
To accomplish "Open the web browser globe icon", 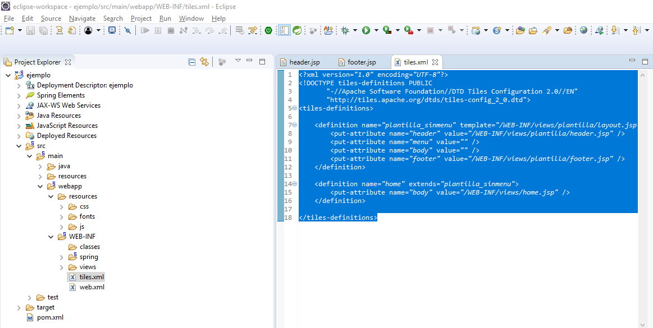I will coord(583,30).
